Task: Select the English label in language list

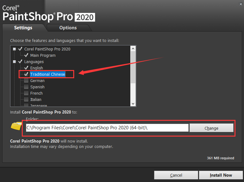Action: click(37, 68)
